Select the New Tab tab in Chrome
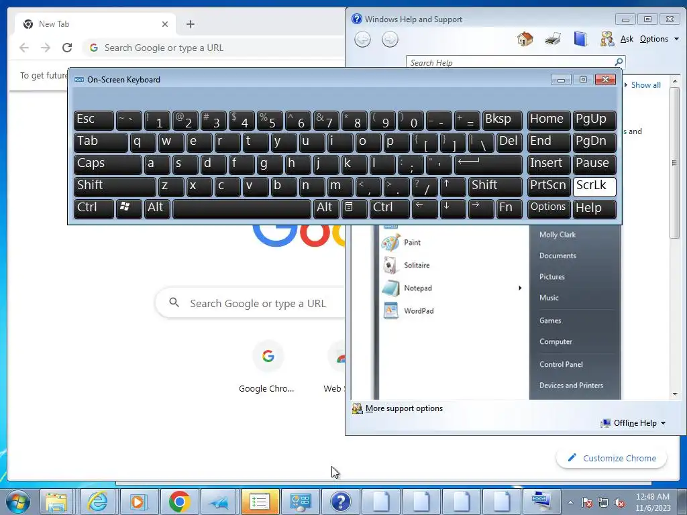Viewport: 687px width, 515px height. click(x=95, y=24)
